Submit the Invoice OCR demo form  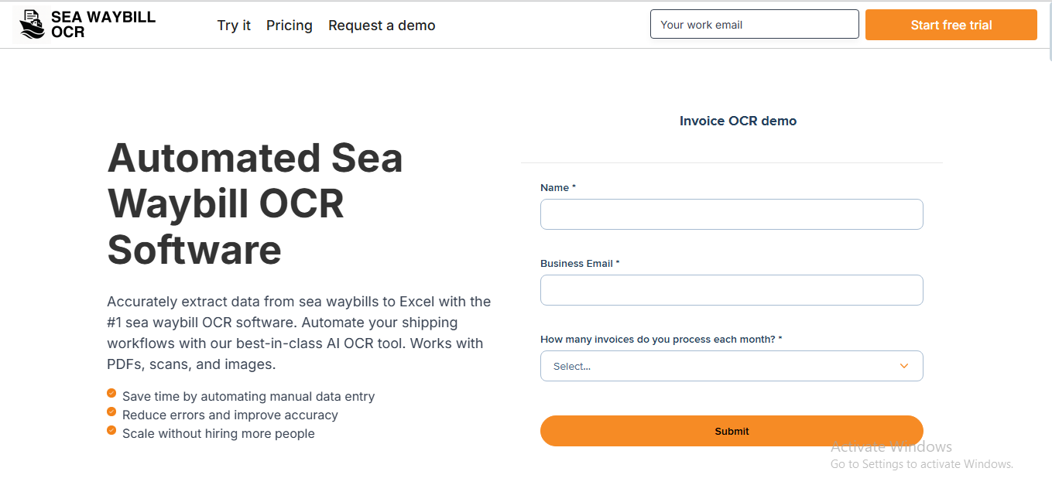click(732, 431)
